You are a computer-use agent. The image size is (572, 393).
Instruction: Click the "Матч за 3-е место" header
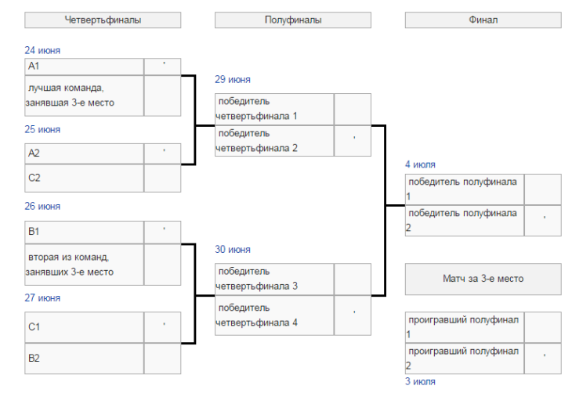[483, 279]
